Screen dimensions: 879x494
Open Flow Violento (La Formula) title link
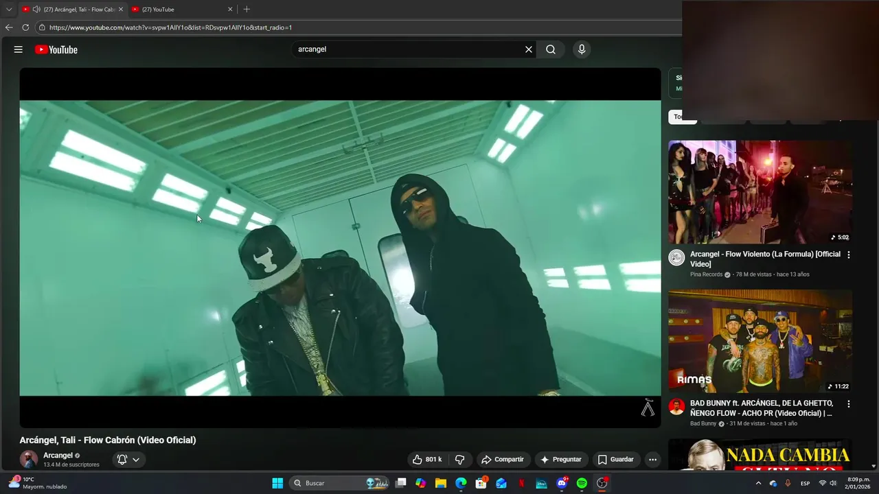(x=765, y=259)
